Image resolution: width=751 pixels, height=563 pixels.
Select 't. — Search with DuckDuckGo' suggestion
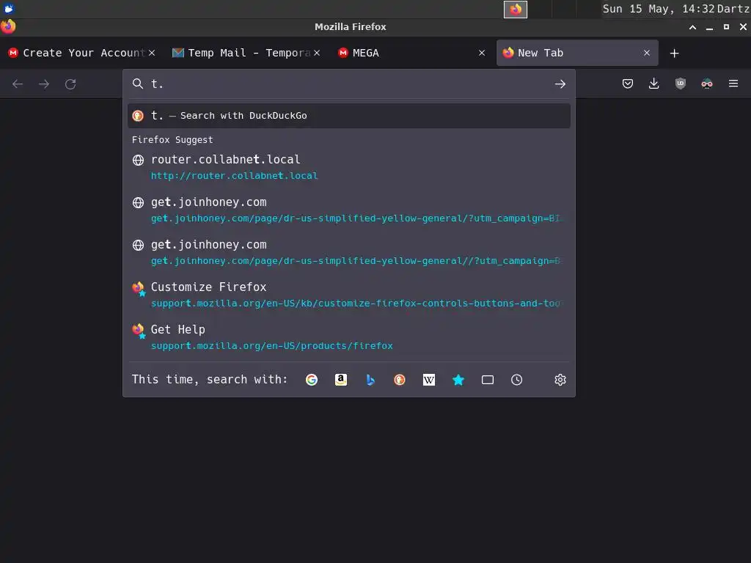pos(348,116)
